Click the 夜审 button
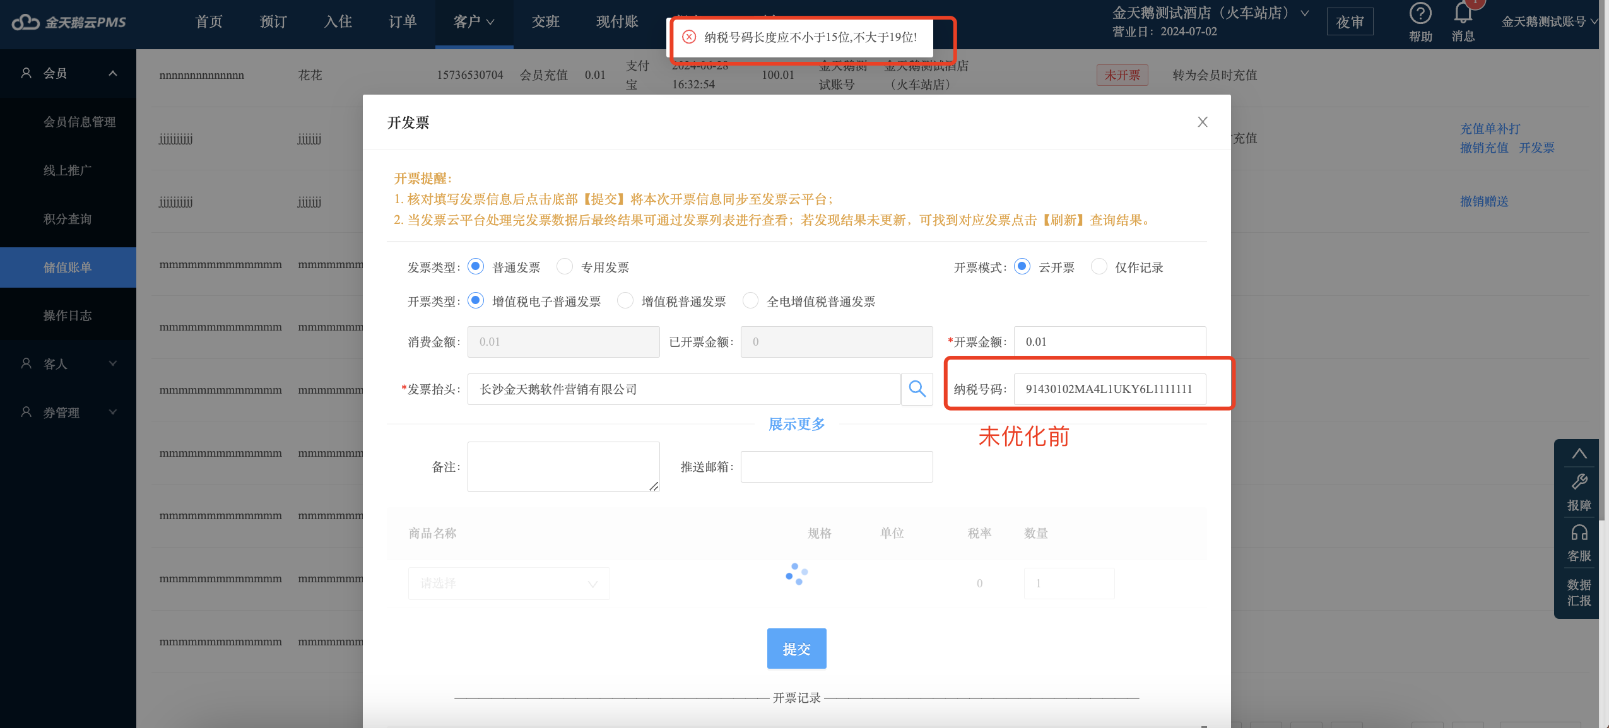 coord(1350,22)
